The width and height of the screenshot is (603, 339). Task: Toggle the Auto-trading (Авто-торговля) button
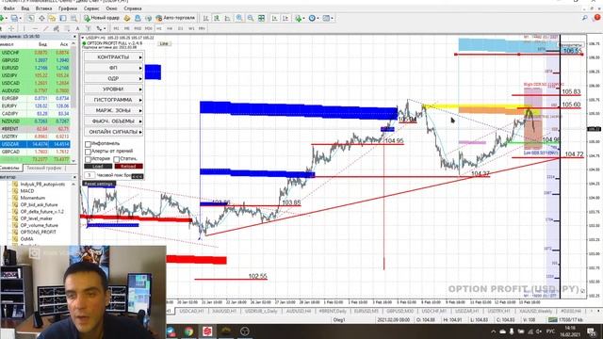(x=175, y=18)
